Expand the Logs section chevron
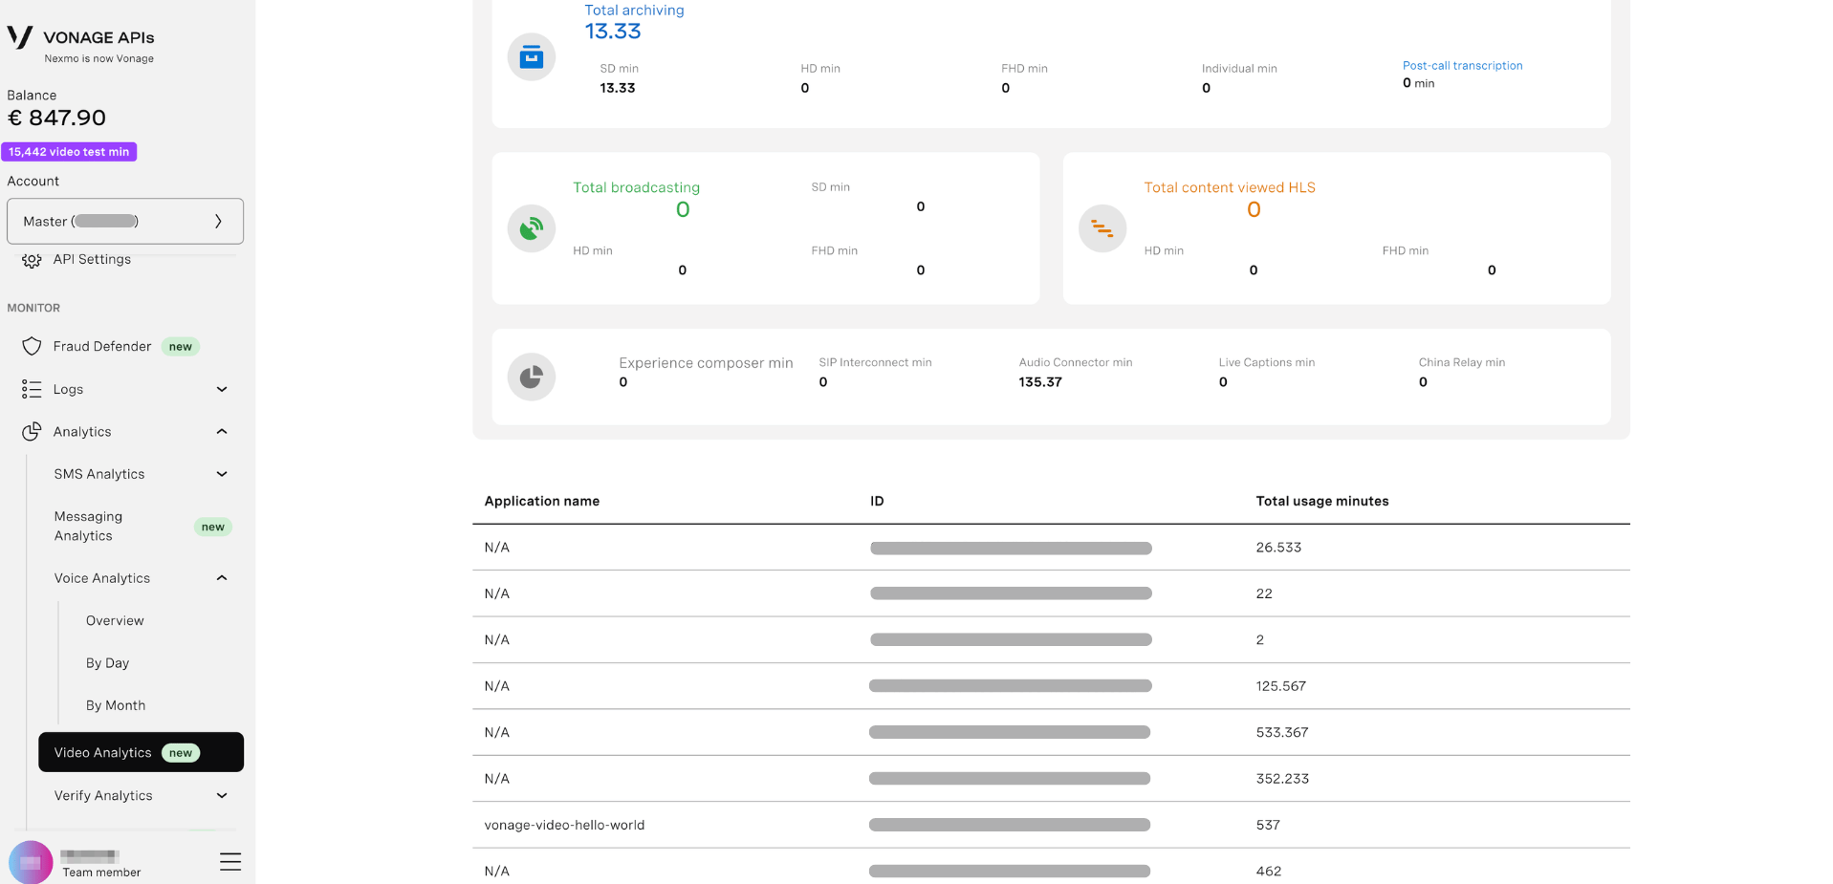The image size is (1833, 884). 222,389
